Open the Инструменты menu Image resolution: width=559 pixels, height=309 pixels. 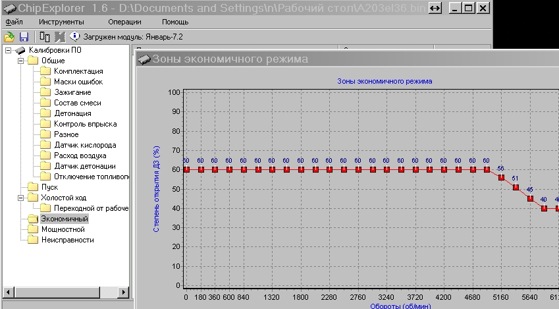click(x=61, y=22)
